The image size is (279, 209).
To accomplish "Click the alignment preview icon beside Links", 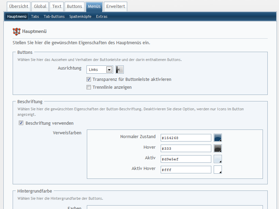I will point(119,70).
